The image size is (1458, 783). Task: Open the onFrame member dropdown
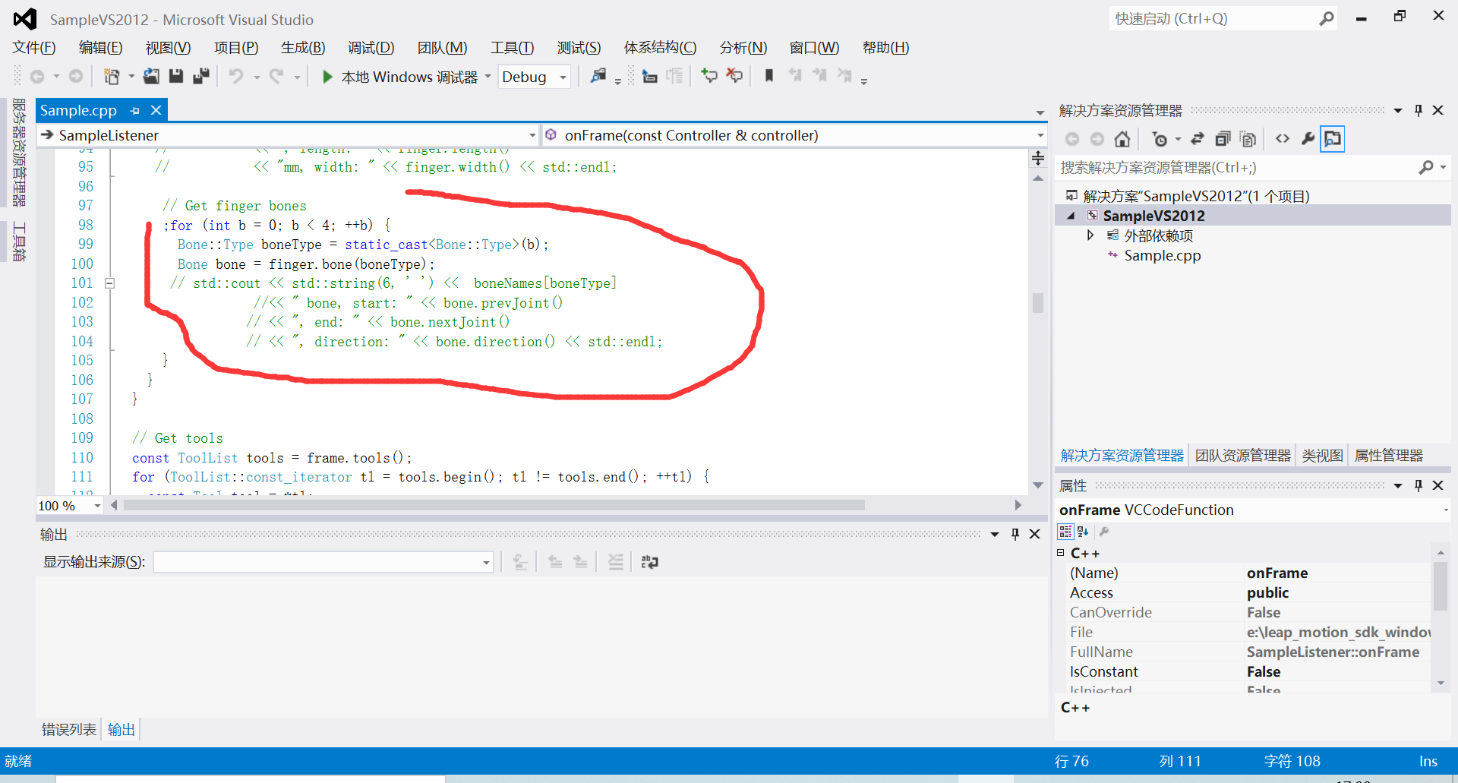[1040, 135]
